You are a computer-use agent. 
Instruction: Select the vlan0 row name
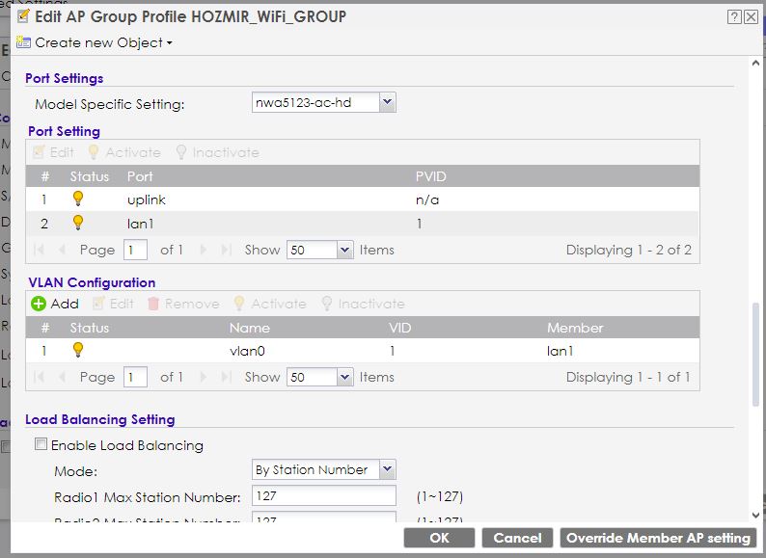247,351
